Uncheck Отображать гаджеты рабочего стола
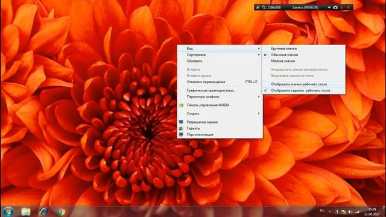The width and height of the screenshot is (386, 217). (303, 90)
